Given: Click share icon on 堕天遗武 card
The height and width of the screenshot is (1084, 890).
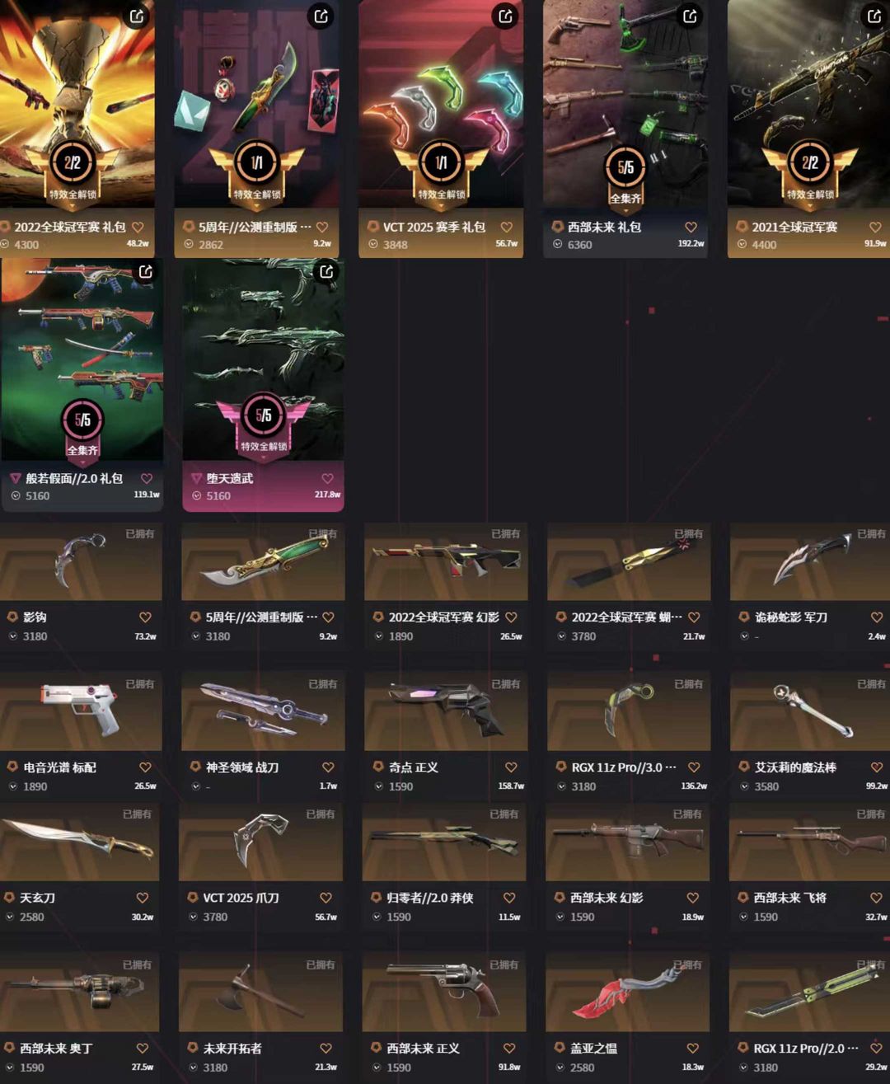Looking at the screenshot, I should point(327,272).
